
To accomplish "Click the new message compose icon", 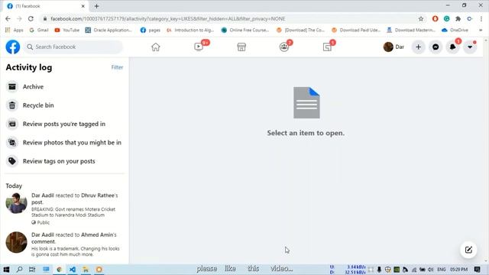I will pyautogui.click(x=468, y=250).
